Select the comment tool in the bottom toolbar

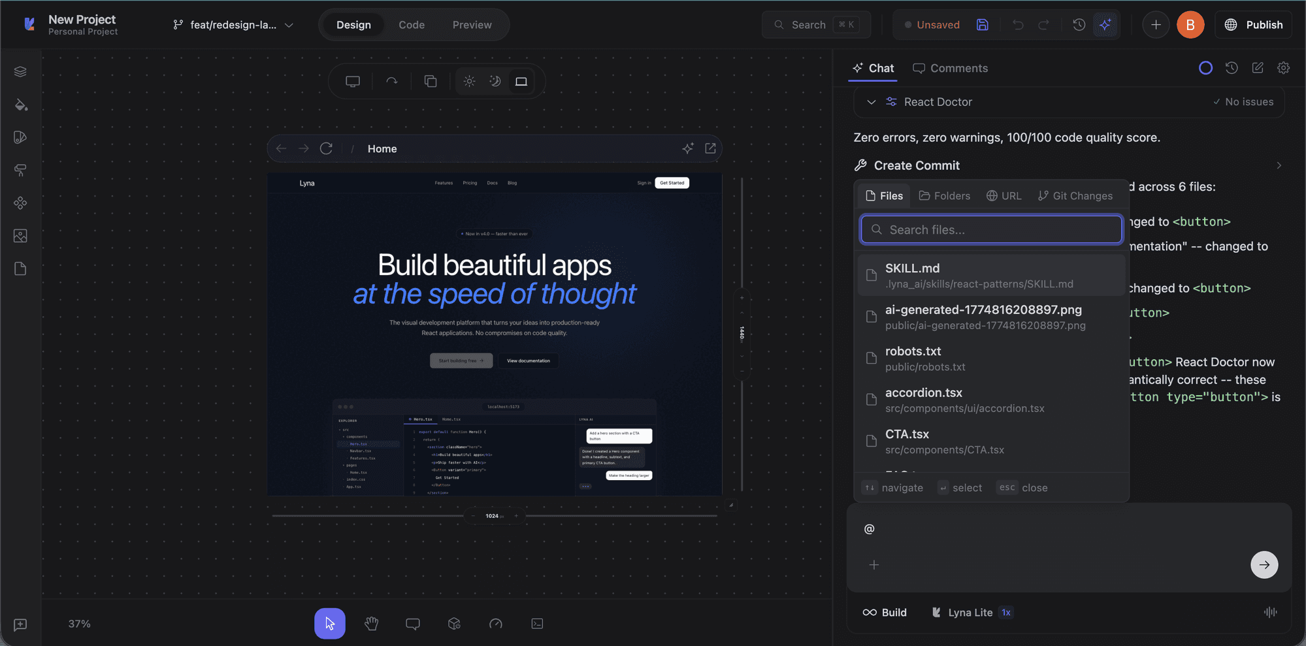click(x=412, y=624)
